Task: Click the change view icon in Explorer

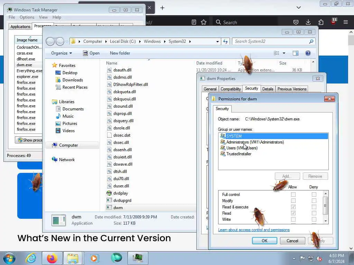Action: pyautogui.click(x=277, y=53)
